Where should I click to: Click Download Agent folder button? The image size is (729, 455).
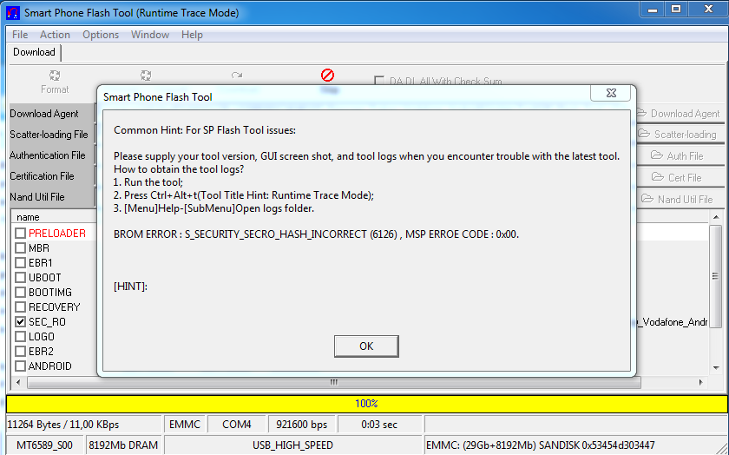679,114
